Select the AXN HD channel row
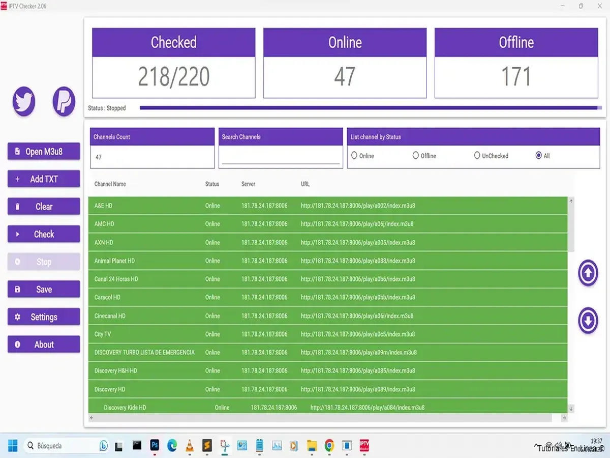 click(x=328, y=242)
